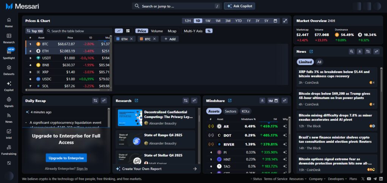Open Research in the sidebar
This screenshot has width=387, height=183.
click(9, 38)
